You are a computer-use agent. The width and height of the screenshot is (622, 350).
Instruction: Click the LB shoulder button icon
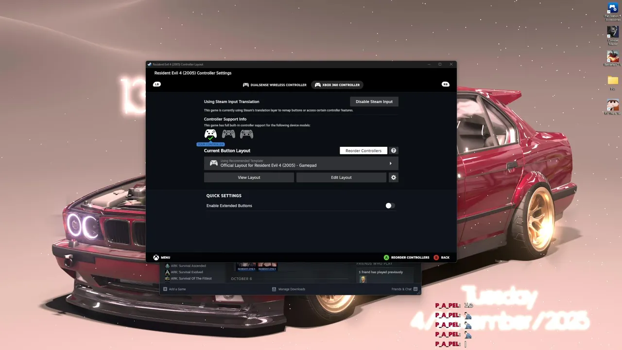pyautogui.click(x=157, y=84)
